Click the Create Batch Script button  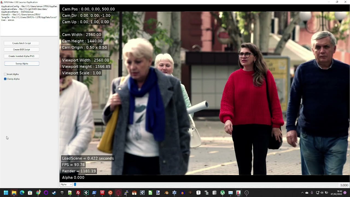22,43
